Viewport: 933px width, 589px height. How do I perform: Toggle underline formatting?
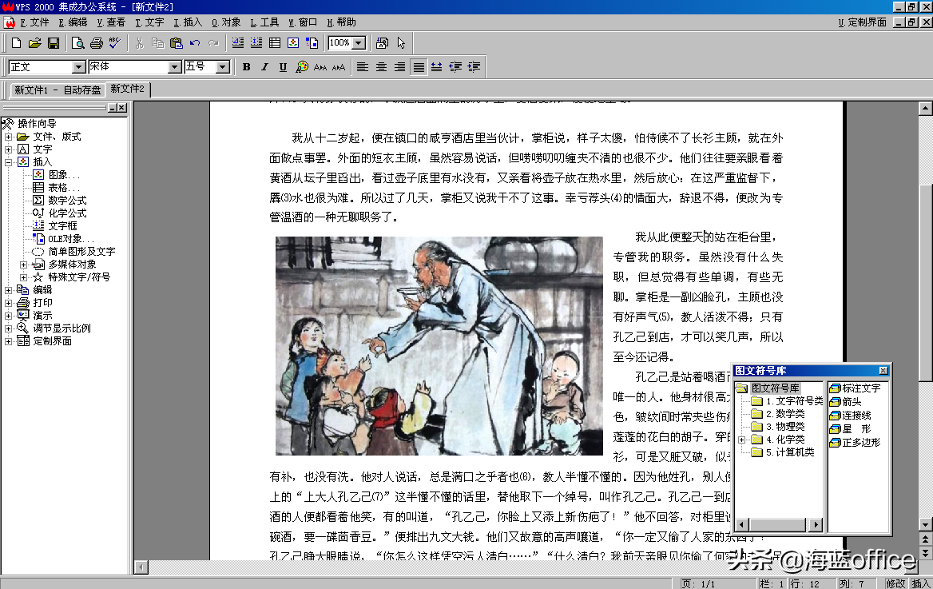pos(284,66)
